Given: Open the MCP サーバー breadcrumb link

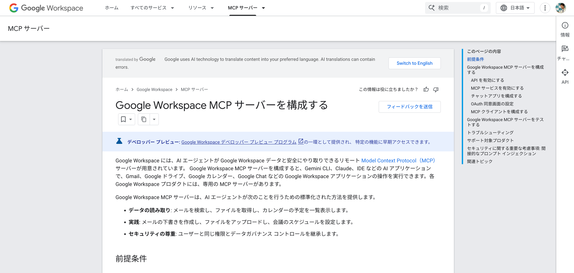Looking at the screenshot, I should [x=194, y=89].
